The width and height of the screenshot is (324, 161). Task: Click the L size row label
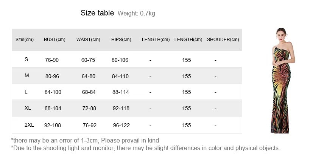click(x=26, y=92)
